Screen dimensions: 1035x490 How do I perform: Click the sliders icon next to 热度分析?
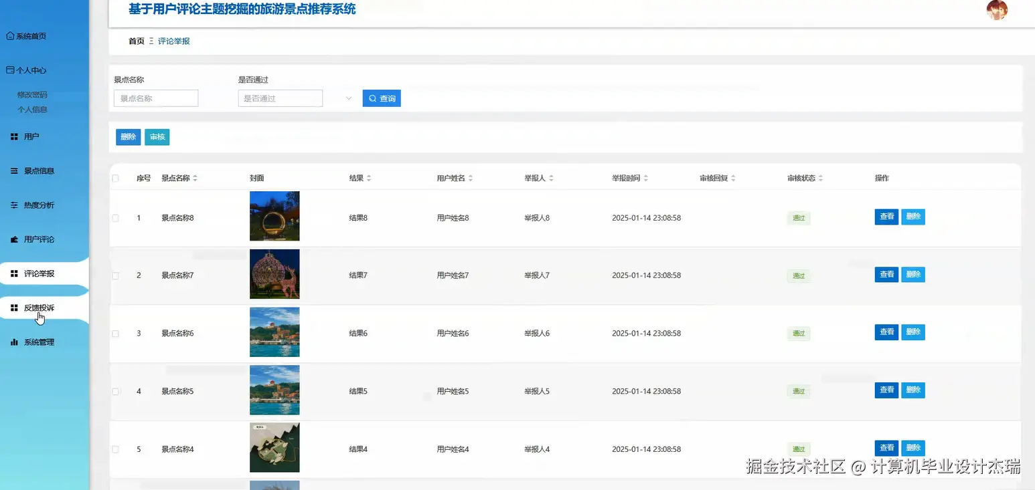(x=14, y=205)
